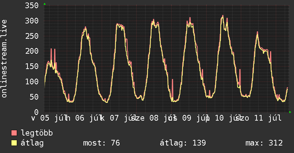Click the 0 y-axis label
This screenshot has width=294, height=153.
pos(36,112)
